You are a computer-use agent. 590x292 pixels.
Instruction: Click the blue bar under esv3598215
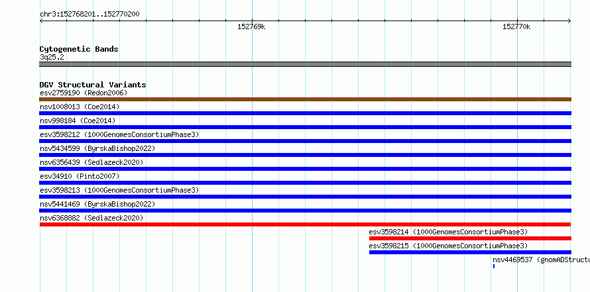(x=470, y=252)
